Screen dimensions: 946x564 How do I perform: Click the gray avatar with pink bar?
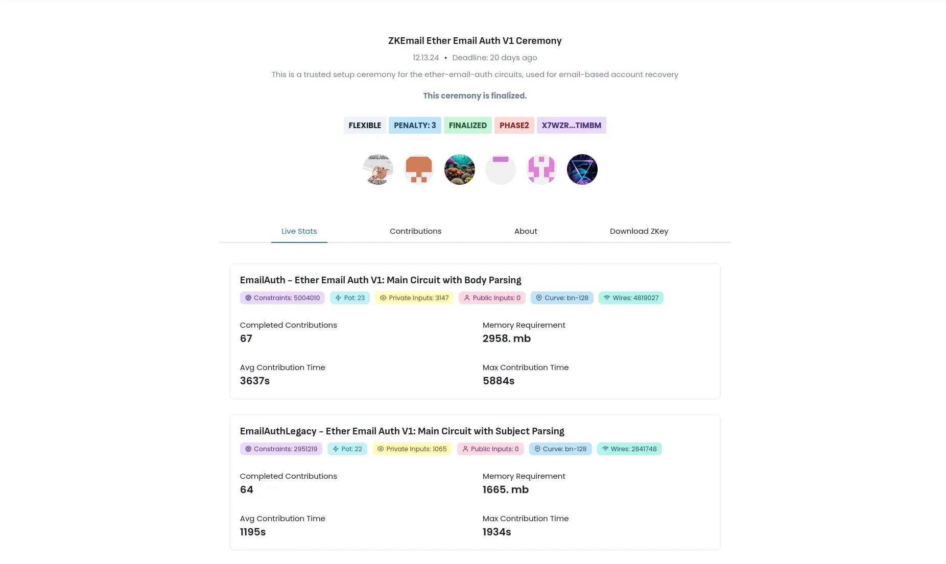pos(501,169)
